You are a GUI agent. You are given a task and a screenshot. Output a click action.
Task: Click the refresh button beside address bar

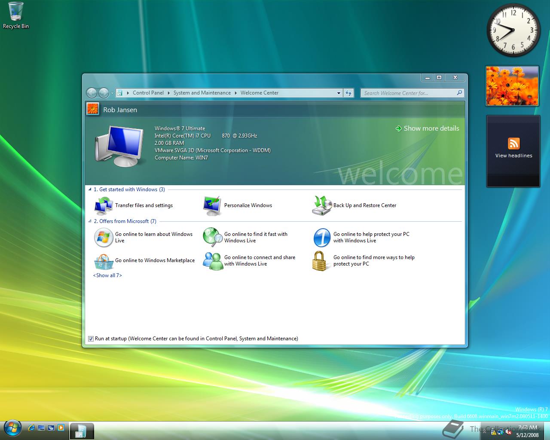348,93
